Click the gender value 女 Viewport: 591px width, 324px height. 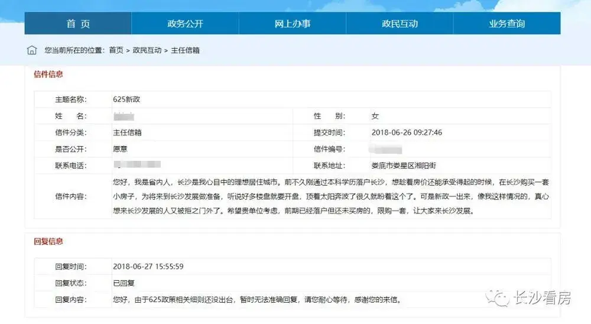point(375,116)
